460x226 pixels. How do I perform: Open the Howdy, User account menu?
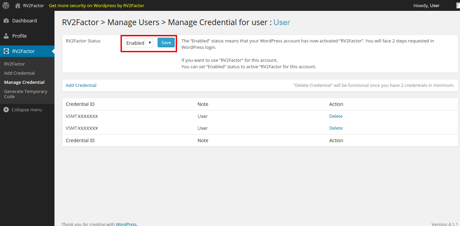(426, 5)
